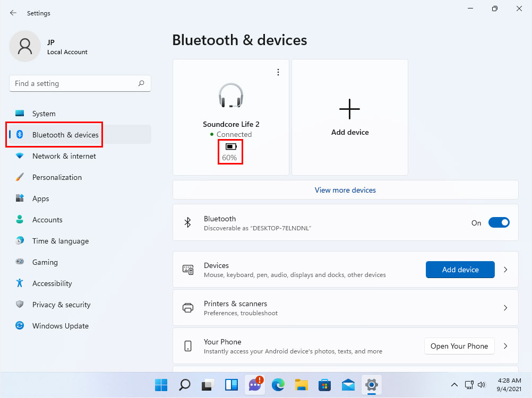This screenshot has height=398, width=532.
Task: Open the Soundcore Life 2 options menu
Action: [278, 72]
